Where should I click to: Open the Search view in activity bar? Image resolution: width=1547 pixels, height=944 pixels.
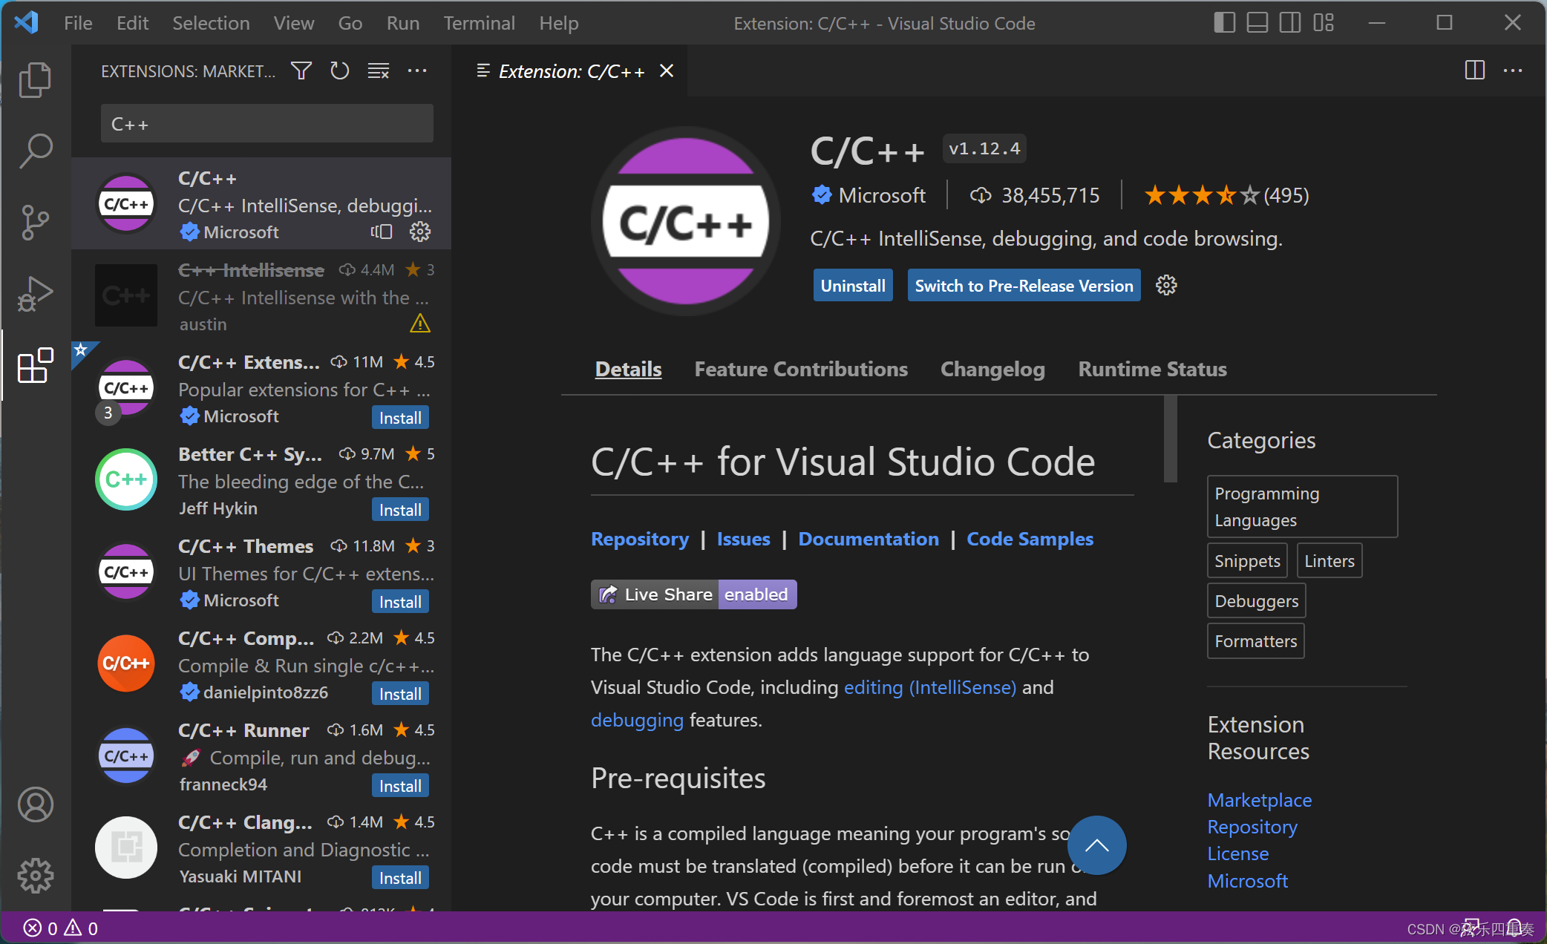pyautogui.click(x=35, y=151)
